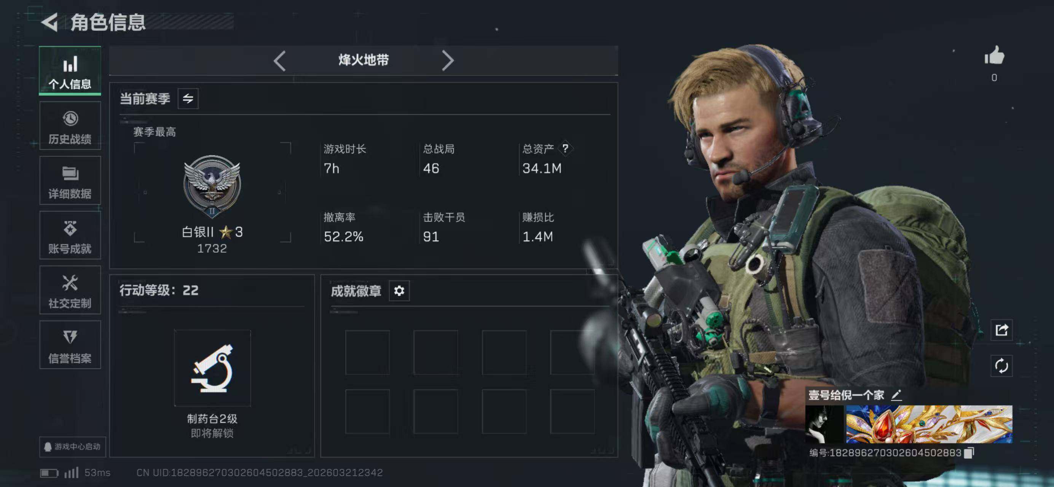Select the 详细数据 sidebar item

click(70, 180)
